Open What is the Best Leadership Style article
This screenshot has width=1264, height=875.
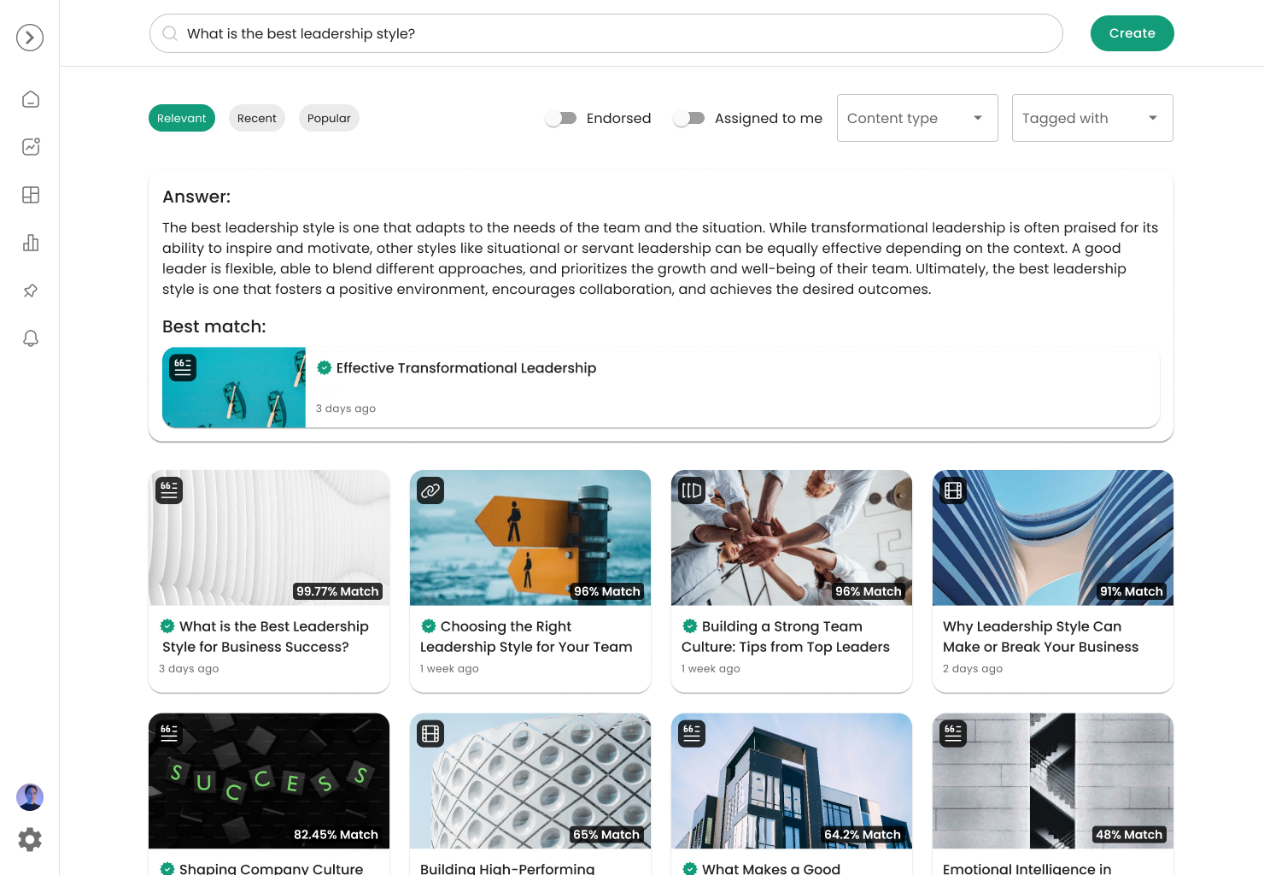point(266,637)
